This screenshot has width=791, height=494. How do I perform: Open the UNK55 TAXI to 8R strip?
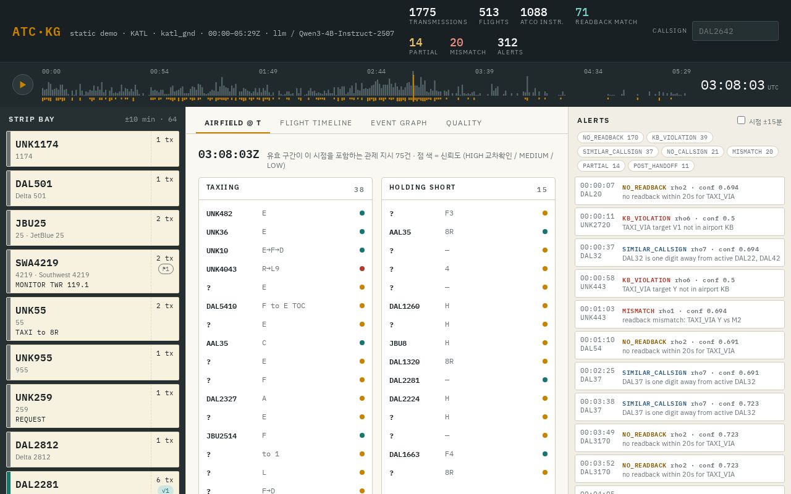click(93, 319)
